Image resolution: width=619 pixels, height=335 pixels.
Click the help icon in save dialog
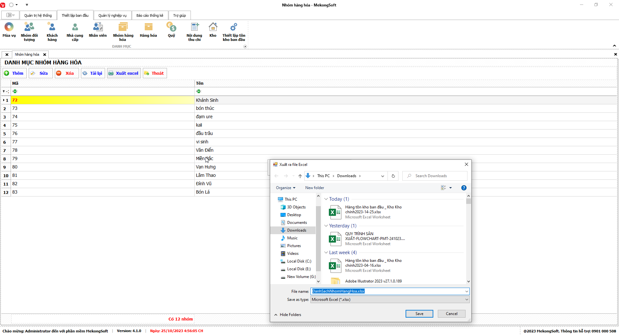(464, 188)
